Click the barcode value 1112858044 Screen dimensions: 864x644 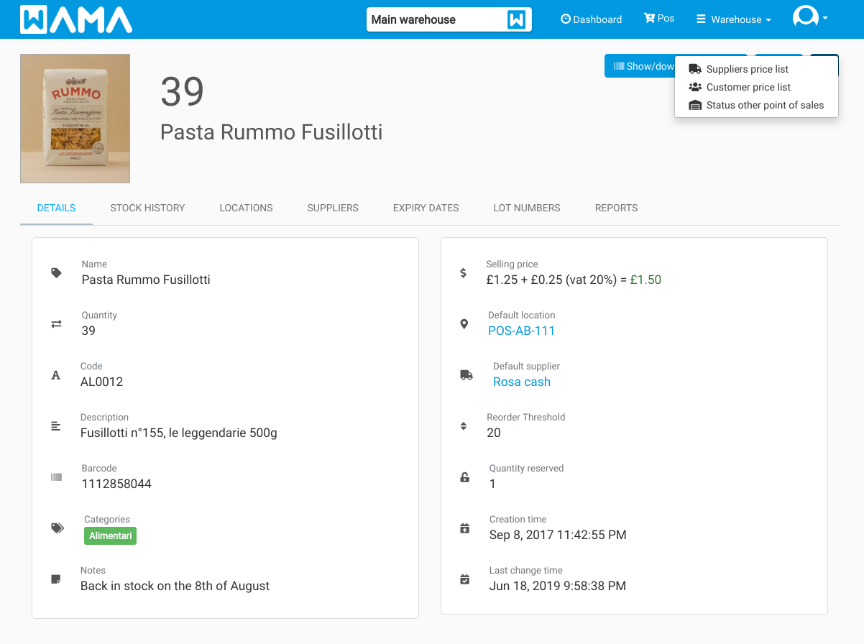116,484
